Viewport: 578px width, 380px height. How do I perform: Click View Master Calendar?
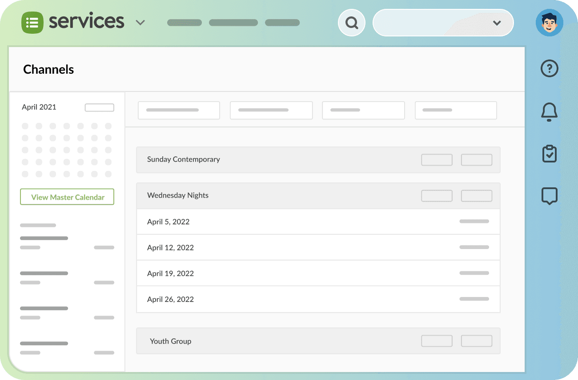(67, 197)
